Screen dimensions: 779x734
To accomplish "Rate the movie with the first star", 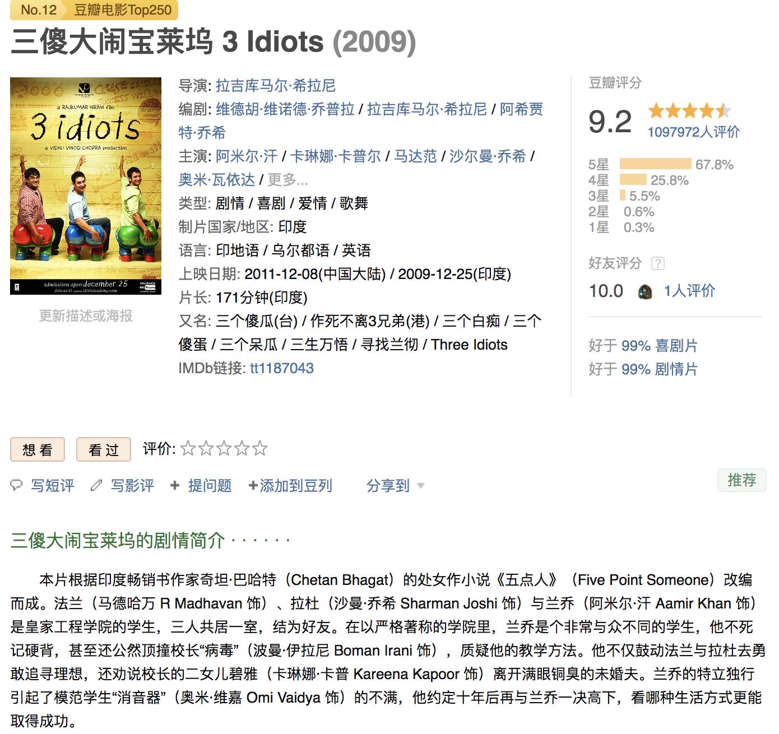I will (188, 448).
